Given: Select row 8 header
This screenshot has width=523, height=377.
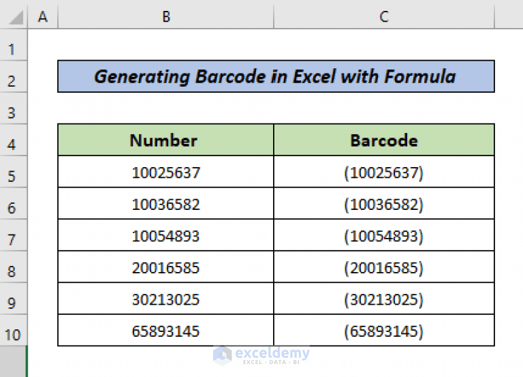Looking at the screenshot, I should click(14, 267).
